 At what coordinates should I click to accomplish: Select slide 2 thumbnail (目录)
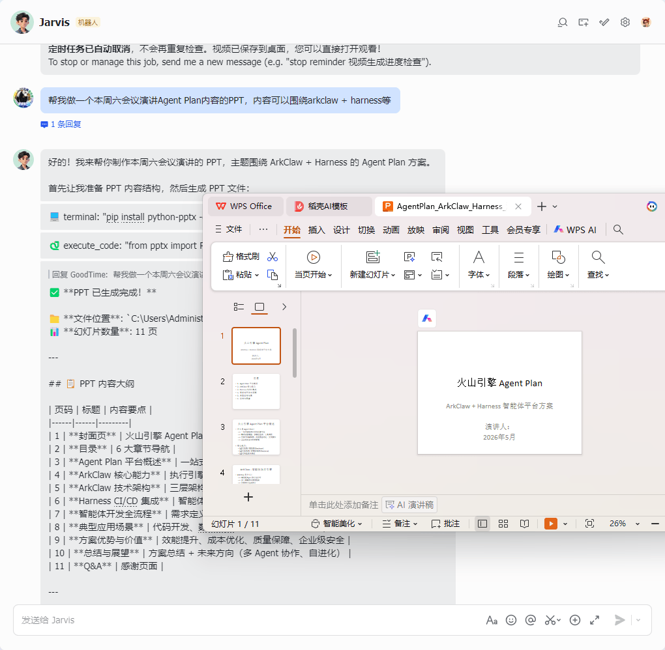pos(256,391)
